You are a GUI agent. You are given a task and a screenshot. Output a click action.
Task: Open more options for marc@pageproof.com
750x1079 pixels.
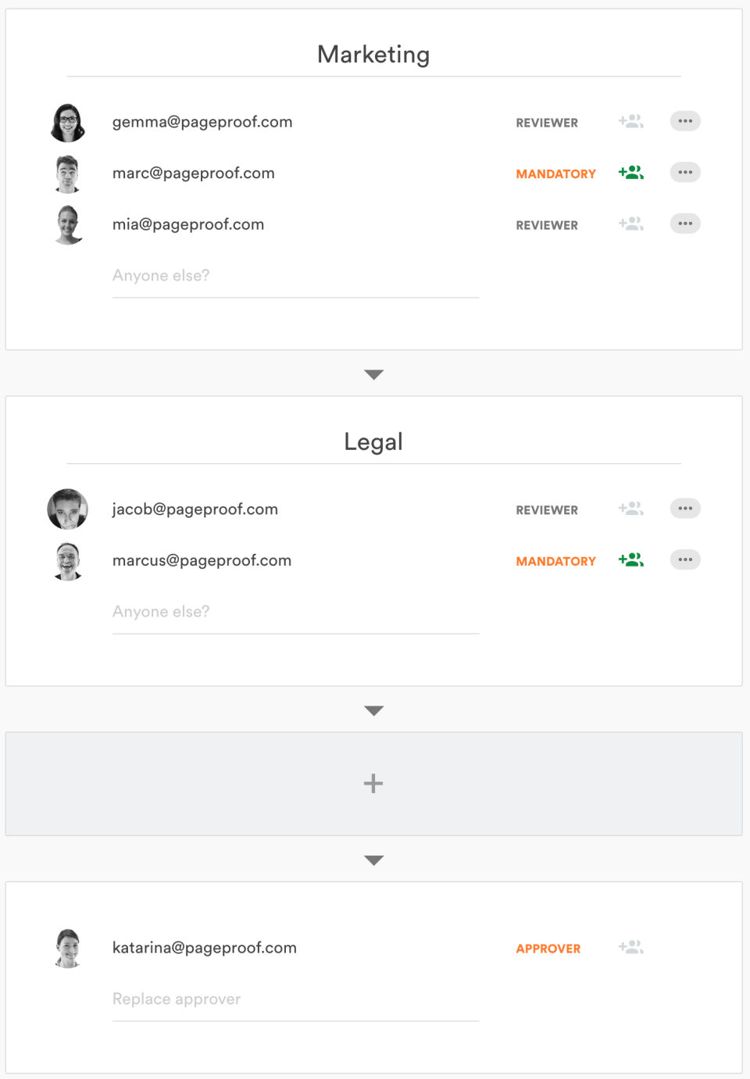point(685,173)
